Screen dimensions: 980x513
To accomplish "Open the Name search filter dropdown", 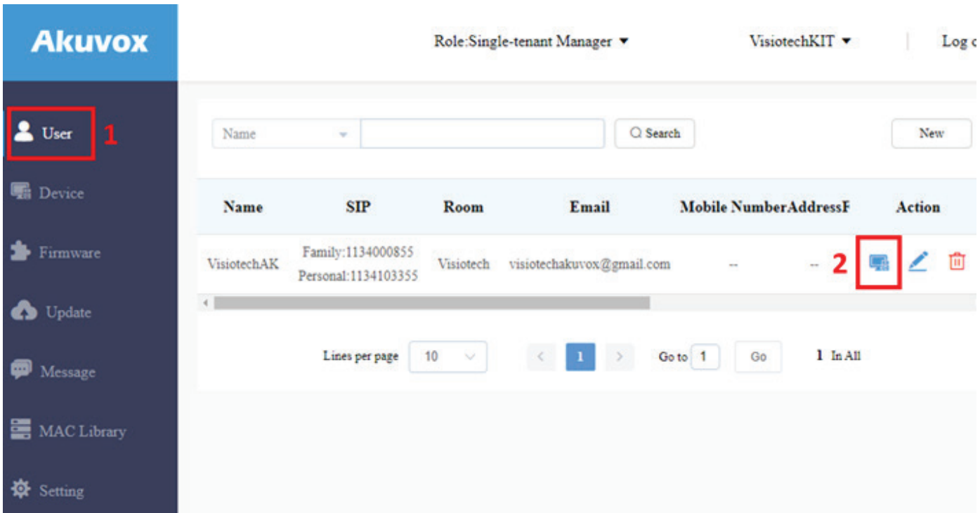I will (287, 134).
